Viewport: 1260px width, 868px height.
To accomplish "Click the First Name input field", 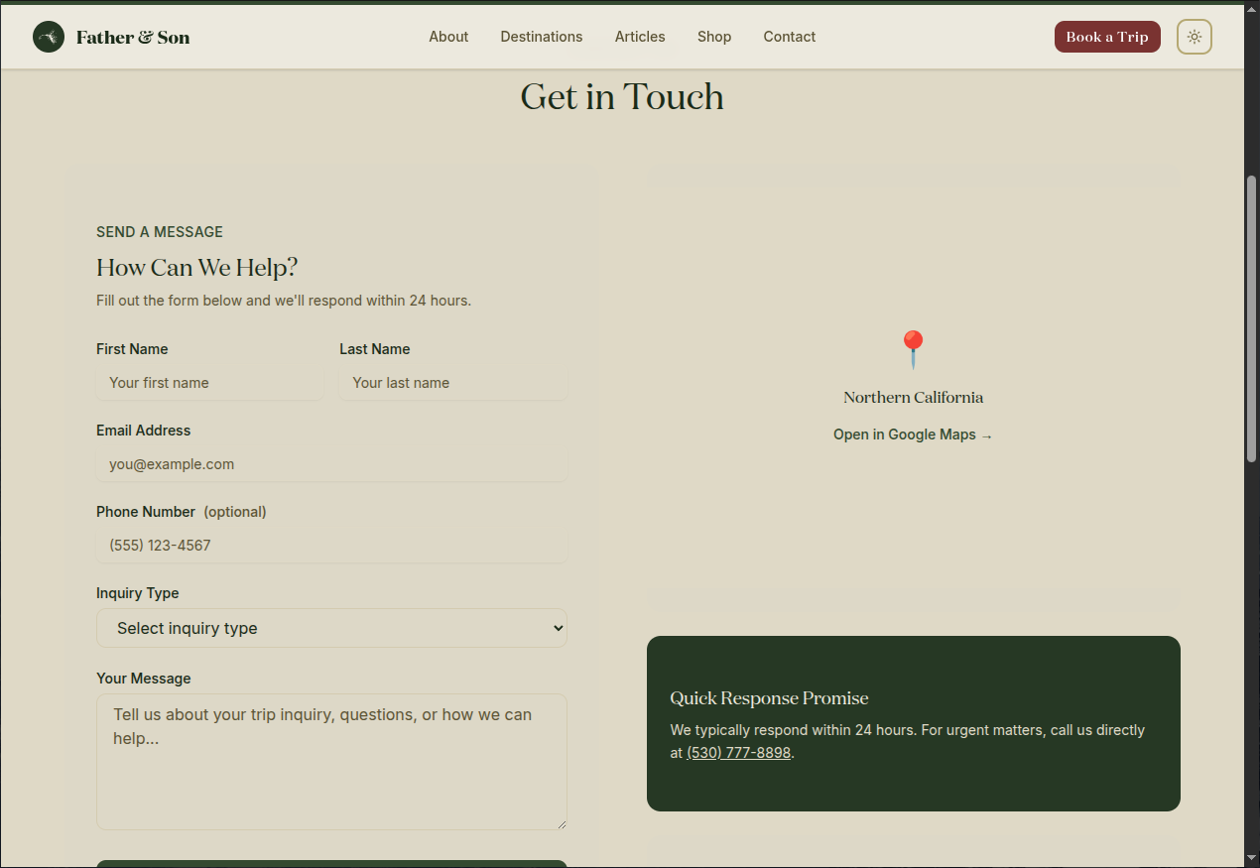I will point(209,383).
